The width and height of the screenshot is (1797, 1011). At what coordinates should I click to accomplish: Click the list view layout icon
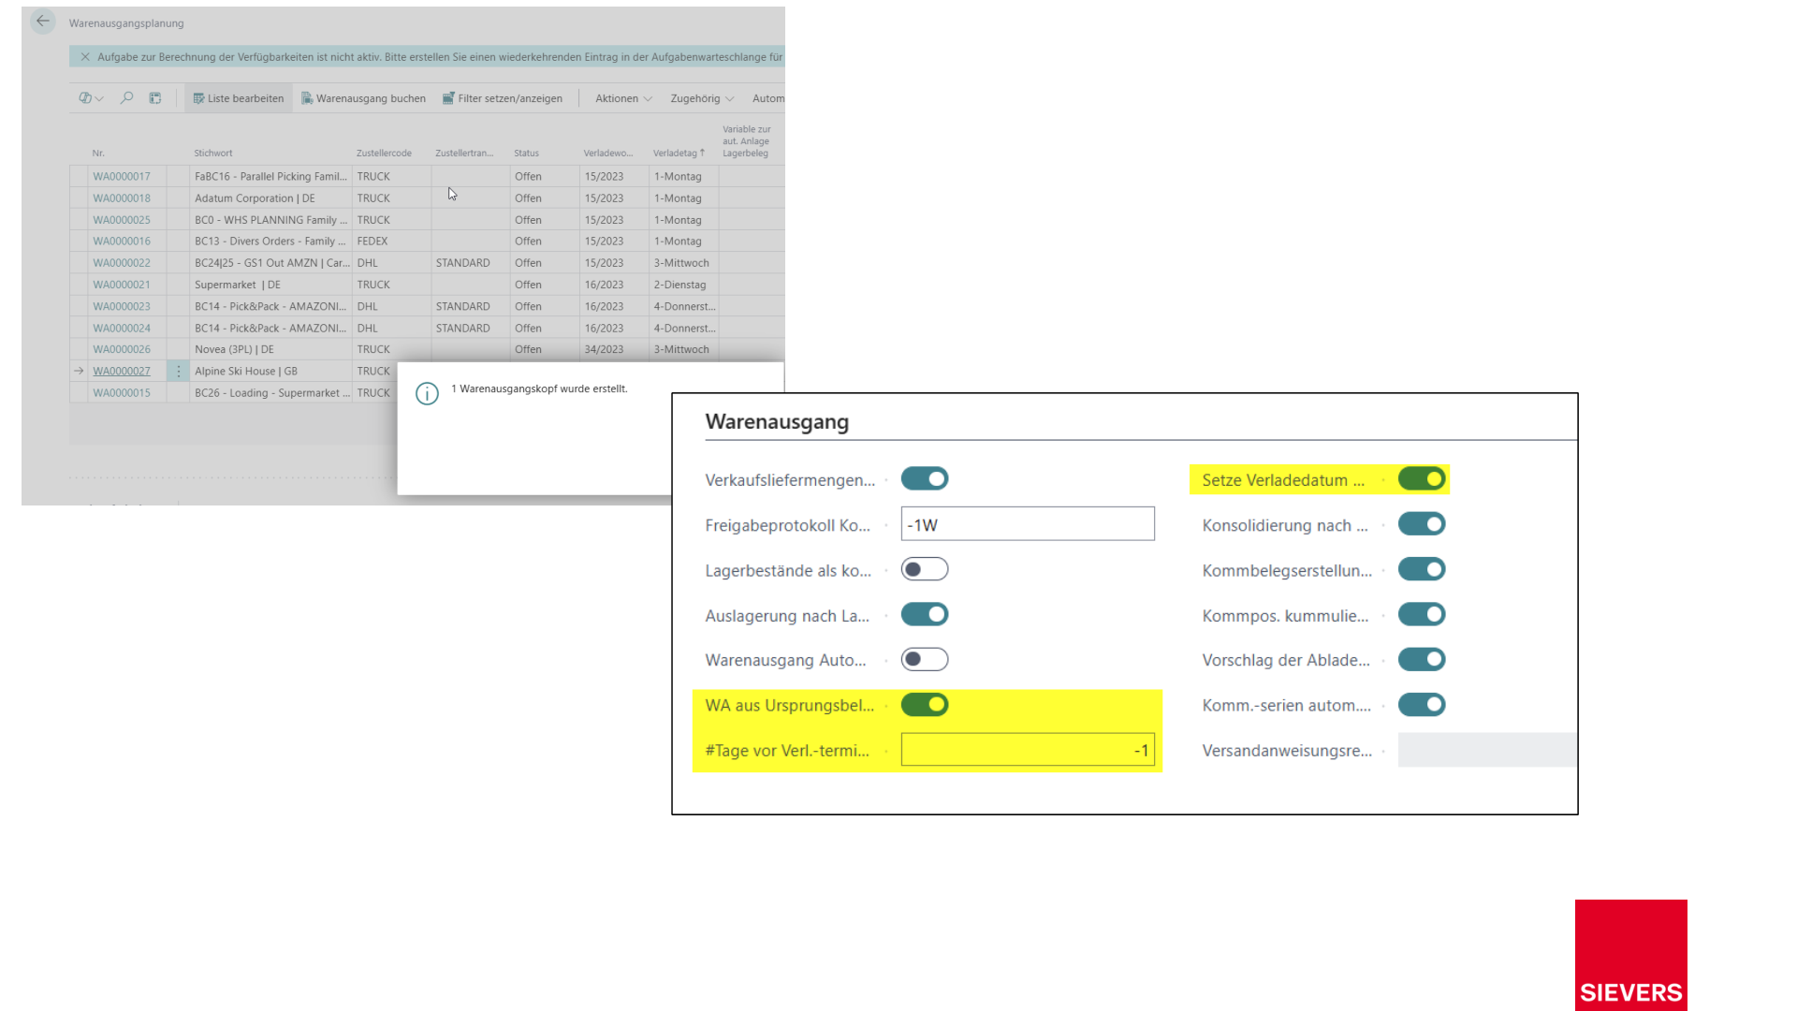[x=155, y=97]
